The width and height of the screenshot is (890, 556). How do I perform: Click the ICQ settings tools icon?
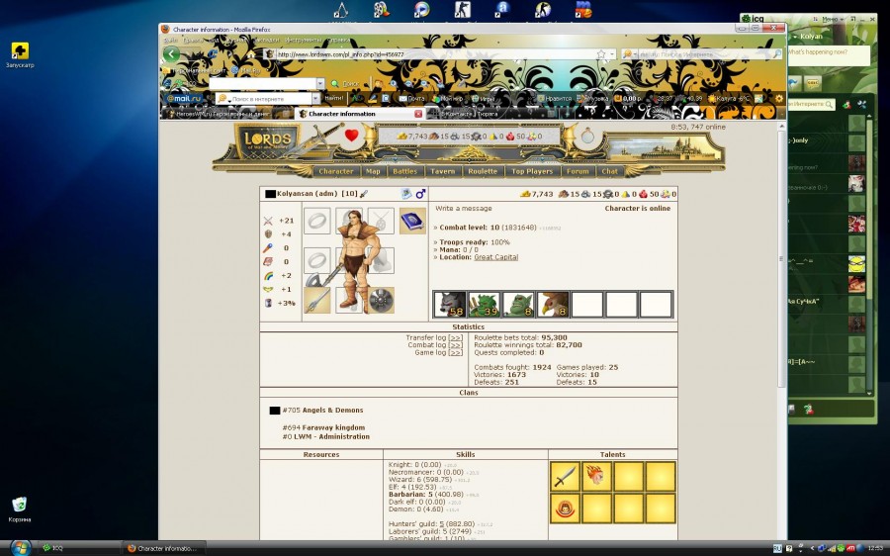861,105
